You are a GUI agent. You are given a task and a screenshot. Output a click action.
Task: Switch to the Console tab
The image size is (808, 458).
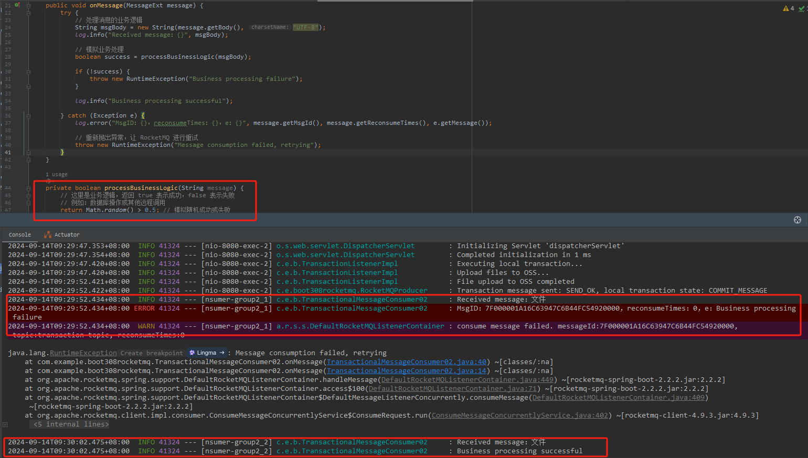(20, 235)
